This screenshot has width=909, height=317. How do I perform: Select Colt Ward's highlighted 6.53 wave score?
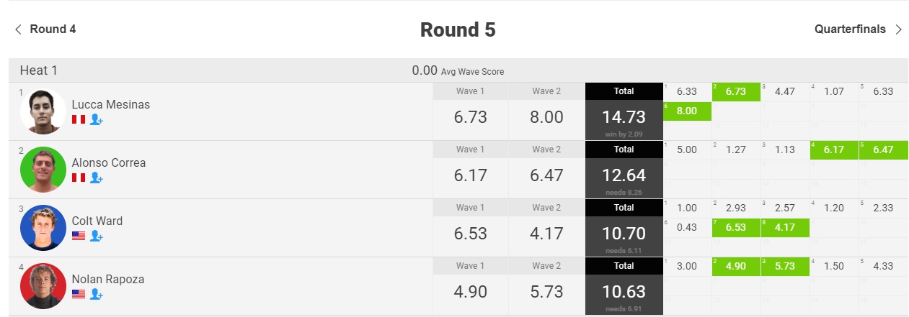[736, 228]
